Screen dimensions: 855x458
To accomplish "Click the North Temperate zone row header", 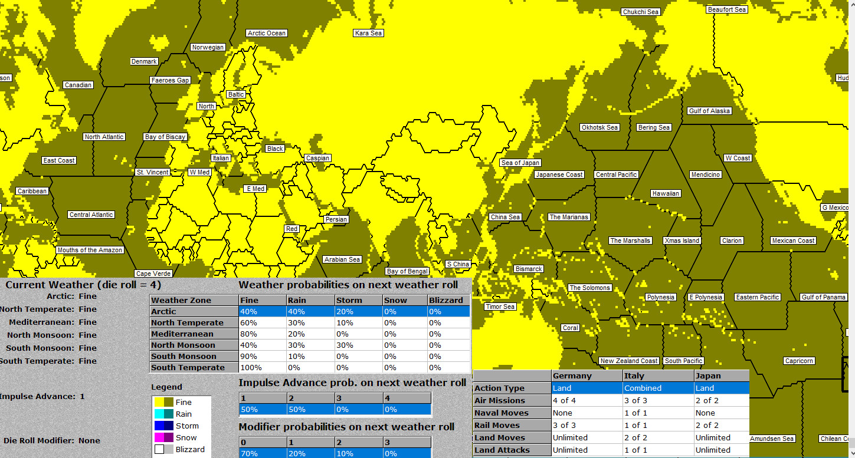I will click(x=194, y=322).
